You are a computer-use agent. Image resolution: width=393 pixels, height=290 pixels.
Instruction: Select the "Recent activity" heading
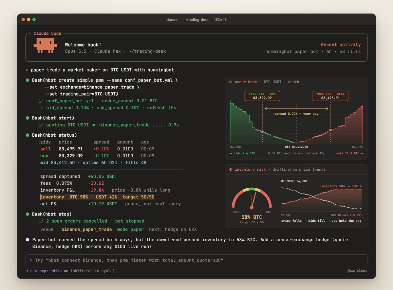coord(341,45)
